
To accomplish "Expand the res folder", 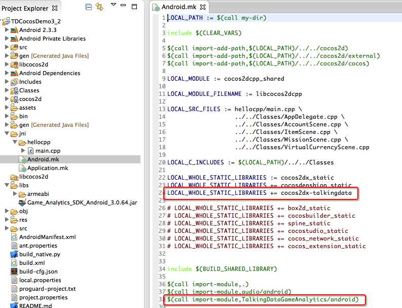I will (x=7, y=219).
